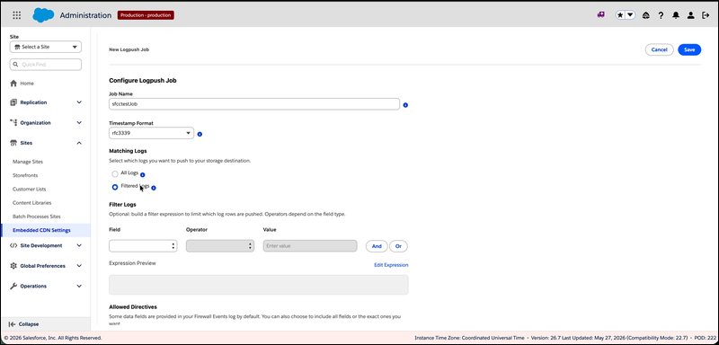The height and width of the screenshot is (345, 719).
Task: Click the logout icon in header
Action: [706, 15]
